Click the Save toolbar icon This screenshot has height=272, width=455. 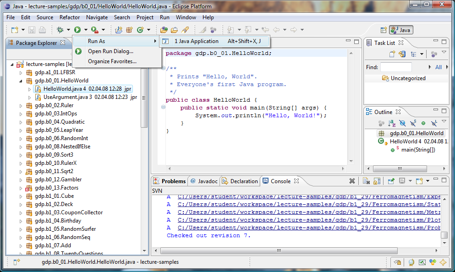click(32, 30)
